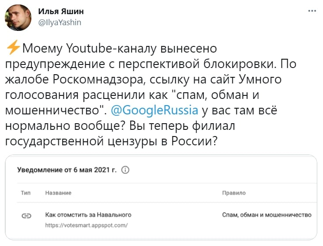Click the Уведомление от 6 мая 2021 heading
The height and width of the screenshot is (246, 323).
[67, 170]
